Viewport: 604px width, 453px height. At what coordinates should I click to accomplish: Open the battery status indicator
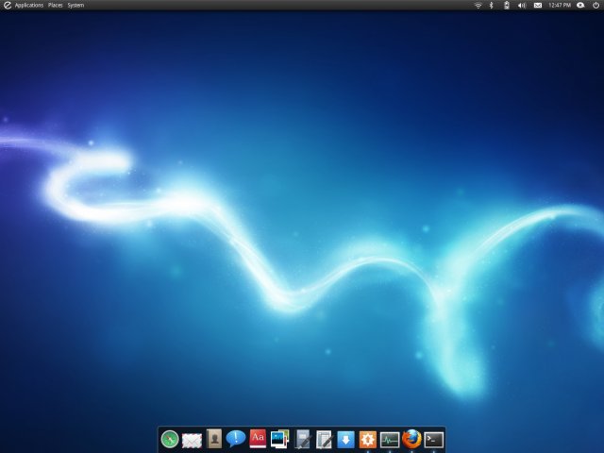point(507,6)
